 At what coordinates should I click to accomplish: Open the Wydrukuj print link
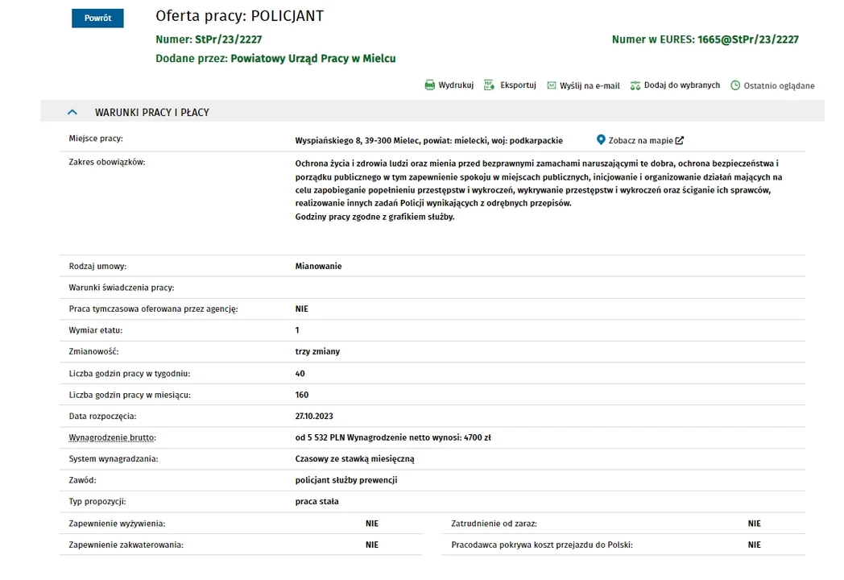tap(455, 85)
